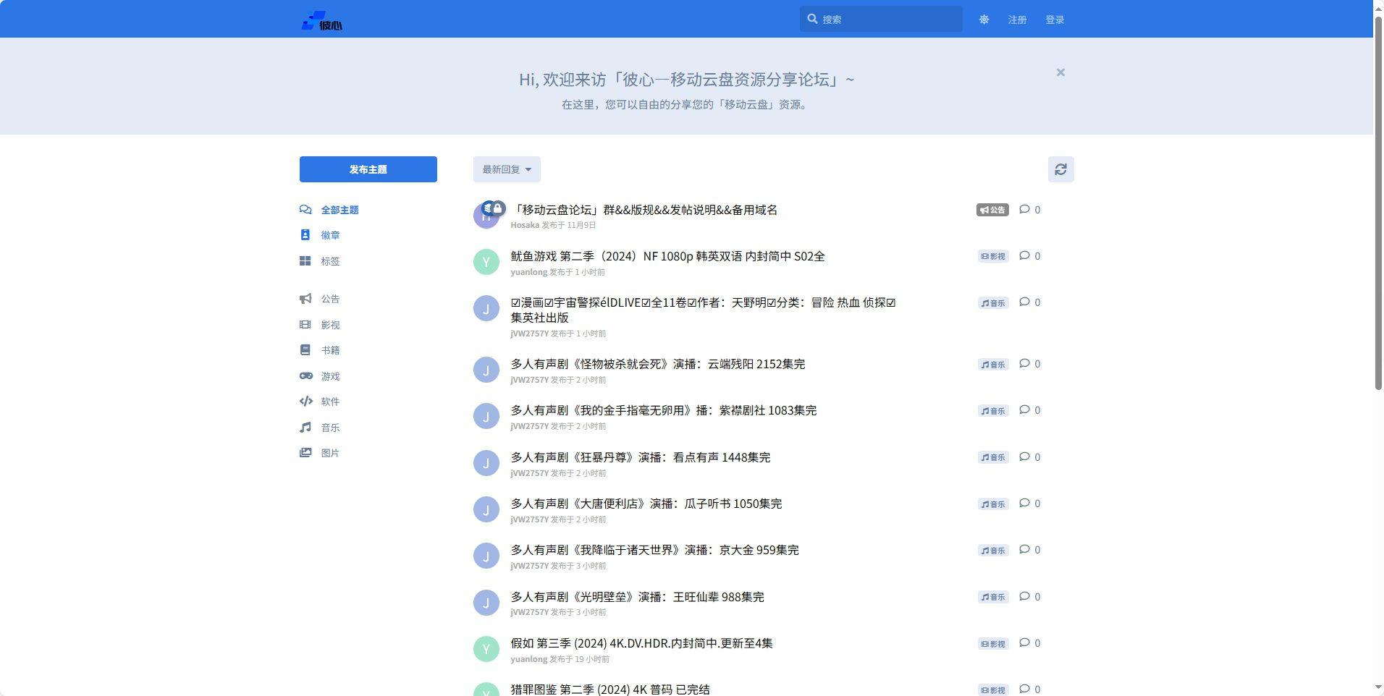Click the magnifier icon in the search bar
This screenshot has width=1384, height=696.
[813, 19]
